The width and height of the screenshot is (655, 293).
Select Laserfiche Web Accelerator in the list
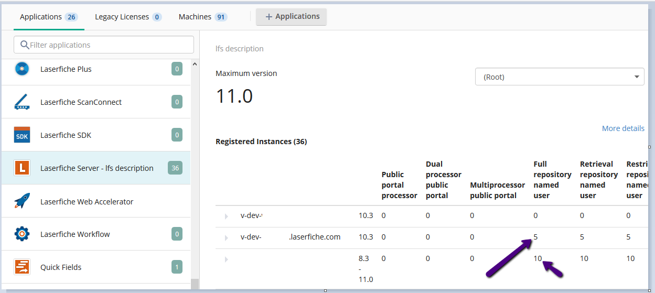[x=95, y=201]
